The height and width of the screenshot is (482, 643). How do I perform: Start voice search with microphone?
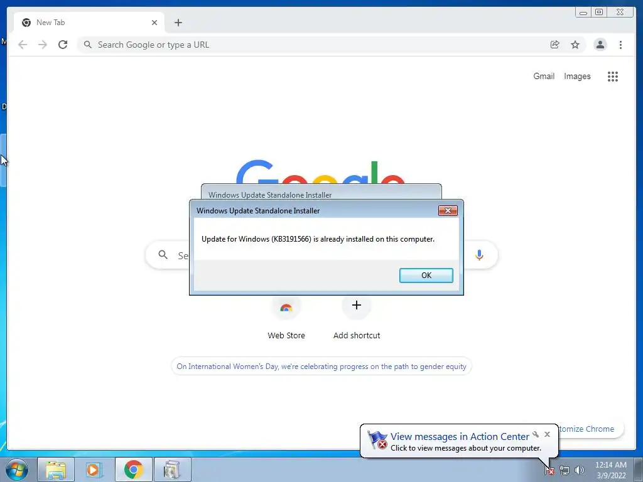tap(479, 255)
